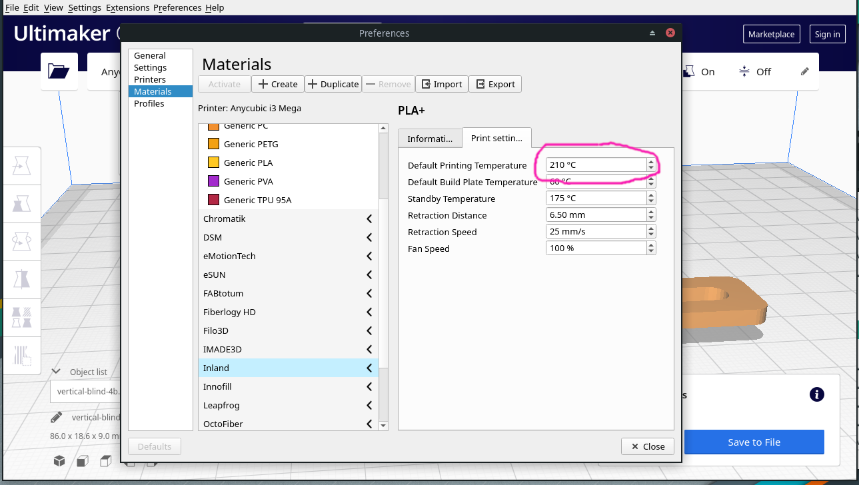Click the Export material button
The image size is (859, 485).
click(495, 84)
